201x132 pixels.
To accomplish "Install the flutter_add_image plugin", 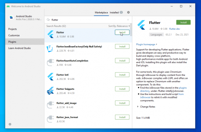I will [122, 103].
